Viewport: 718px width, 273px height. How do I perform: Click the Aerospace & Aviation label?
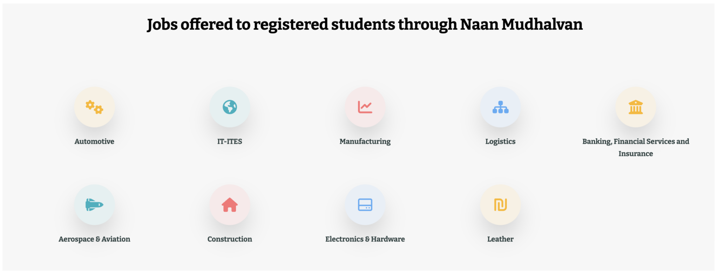pyautogui.click(x=95, y=239)
